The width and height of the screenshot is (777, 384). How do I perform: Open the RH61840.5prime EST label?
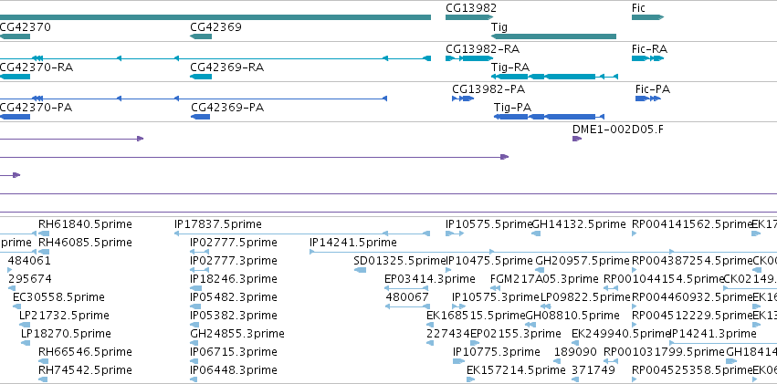pyautogui.click(x=85, y=224)
